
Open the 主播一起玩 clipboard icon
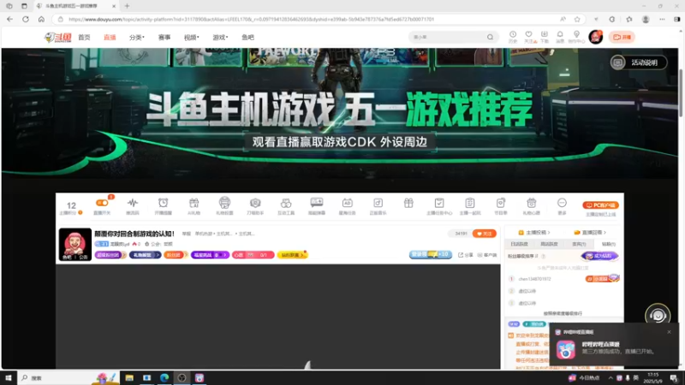coord(469,203)
